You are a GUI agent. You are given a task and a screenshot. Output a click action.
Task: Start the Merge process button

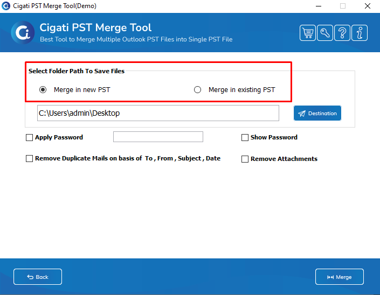(x=339, y=277)
